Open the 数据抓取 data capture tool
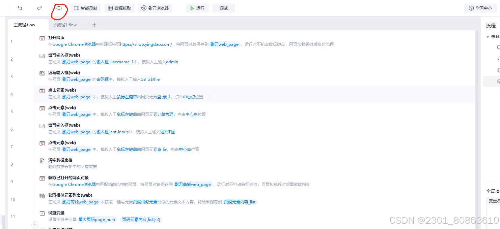Viewport: 500px width, 229px height. pyautogui.click(x=119, y=8)
